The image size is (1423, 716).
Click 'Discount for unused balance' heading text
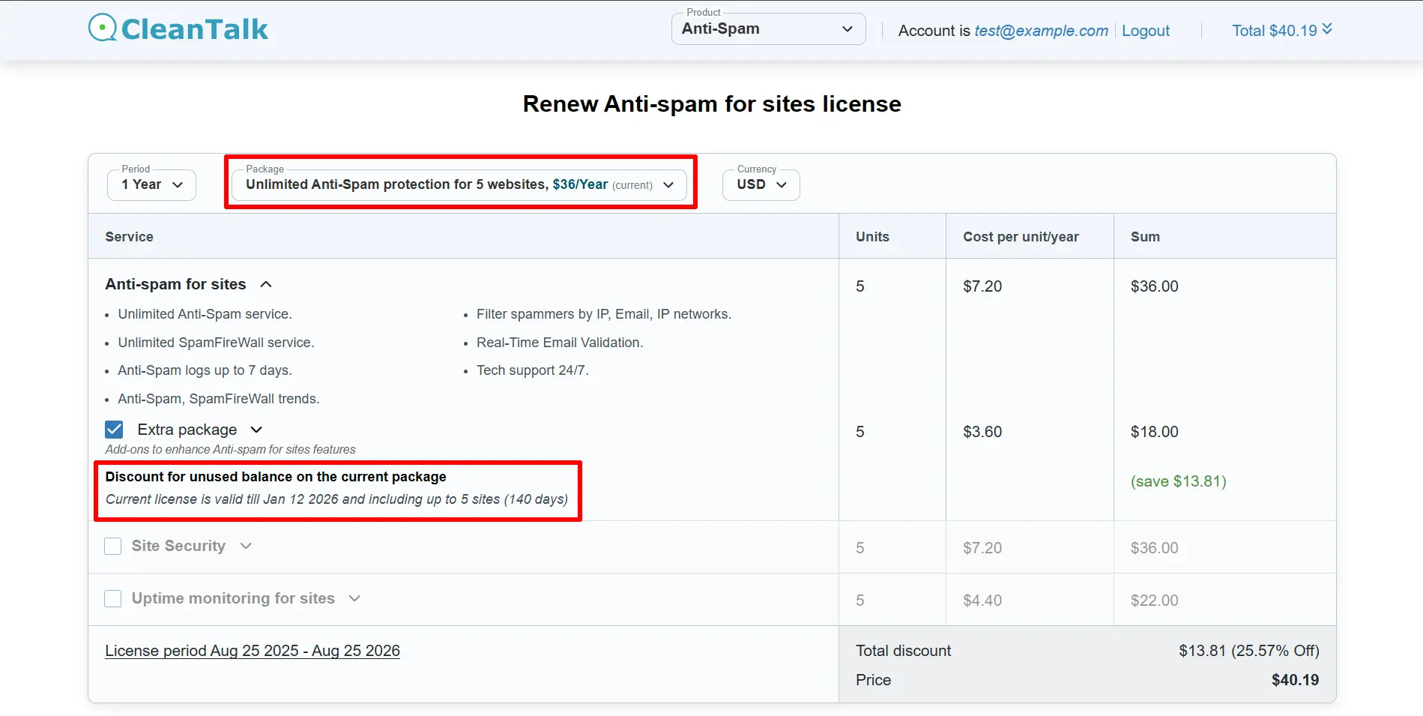pos(276,477)
